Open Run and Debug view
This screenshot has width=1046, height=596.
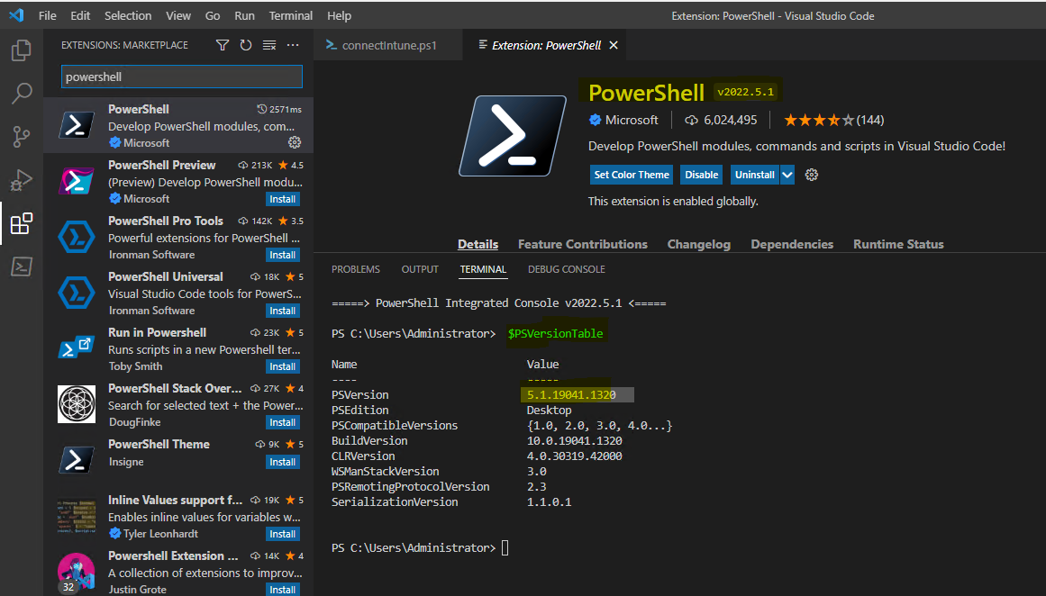pyautogui.click(x=22, y=180)
